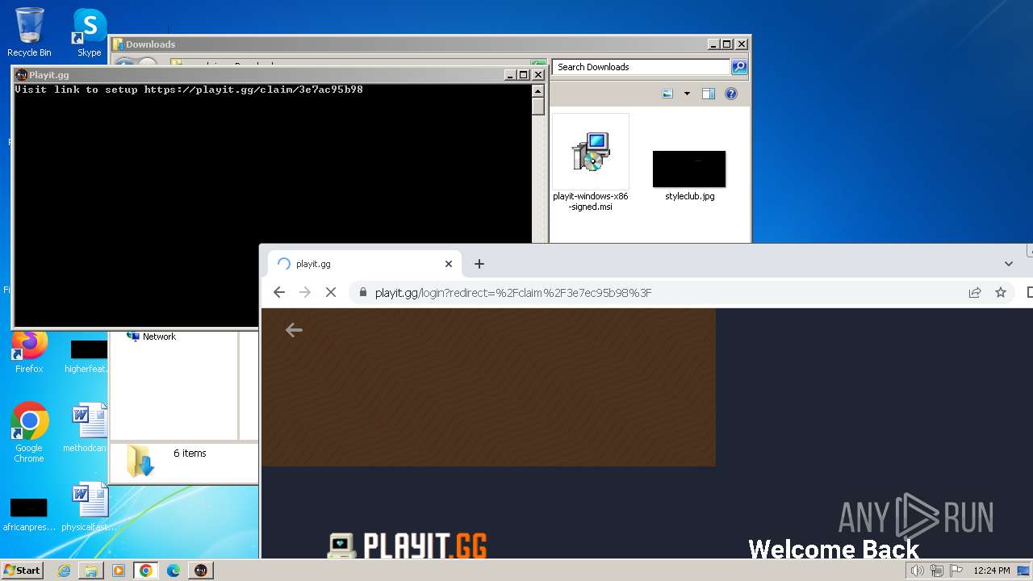Click the Start button

click(23, 571)
